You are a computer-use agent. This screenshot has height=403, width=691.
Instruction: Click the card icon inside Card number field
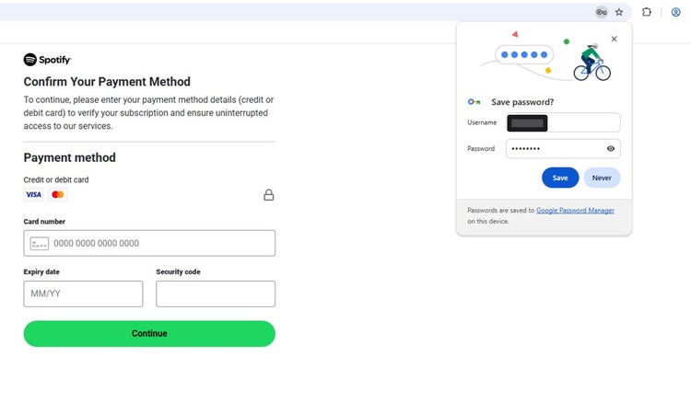click(40, 243)
